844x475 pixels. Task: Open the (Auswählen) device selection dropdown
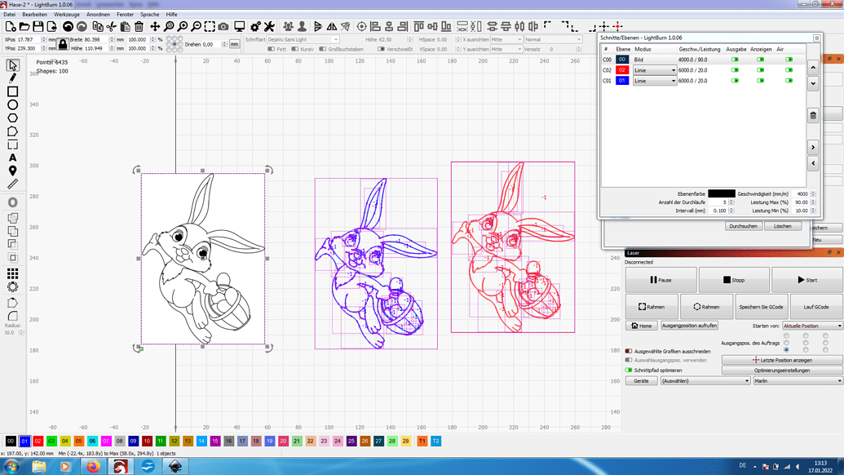[704, 380]
